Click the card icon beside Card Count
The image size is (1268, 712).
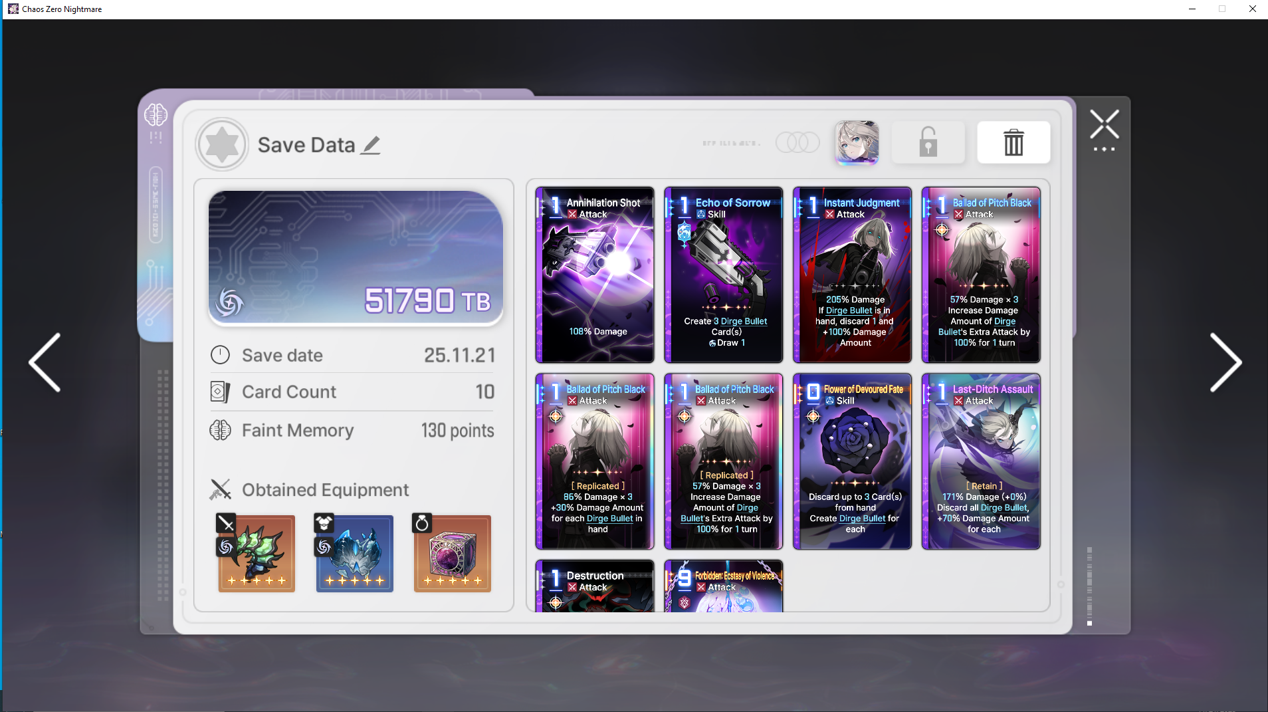[x=220, y=392]
